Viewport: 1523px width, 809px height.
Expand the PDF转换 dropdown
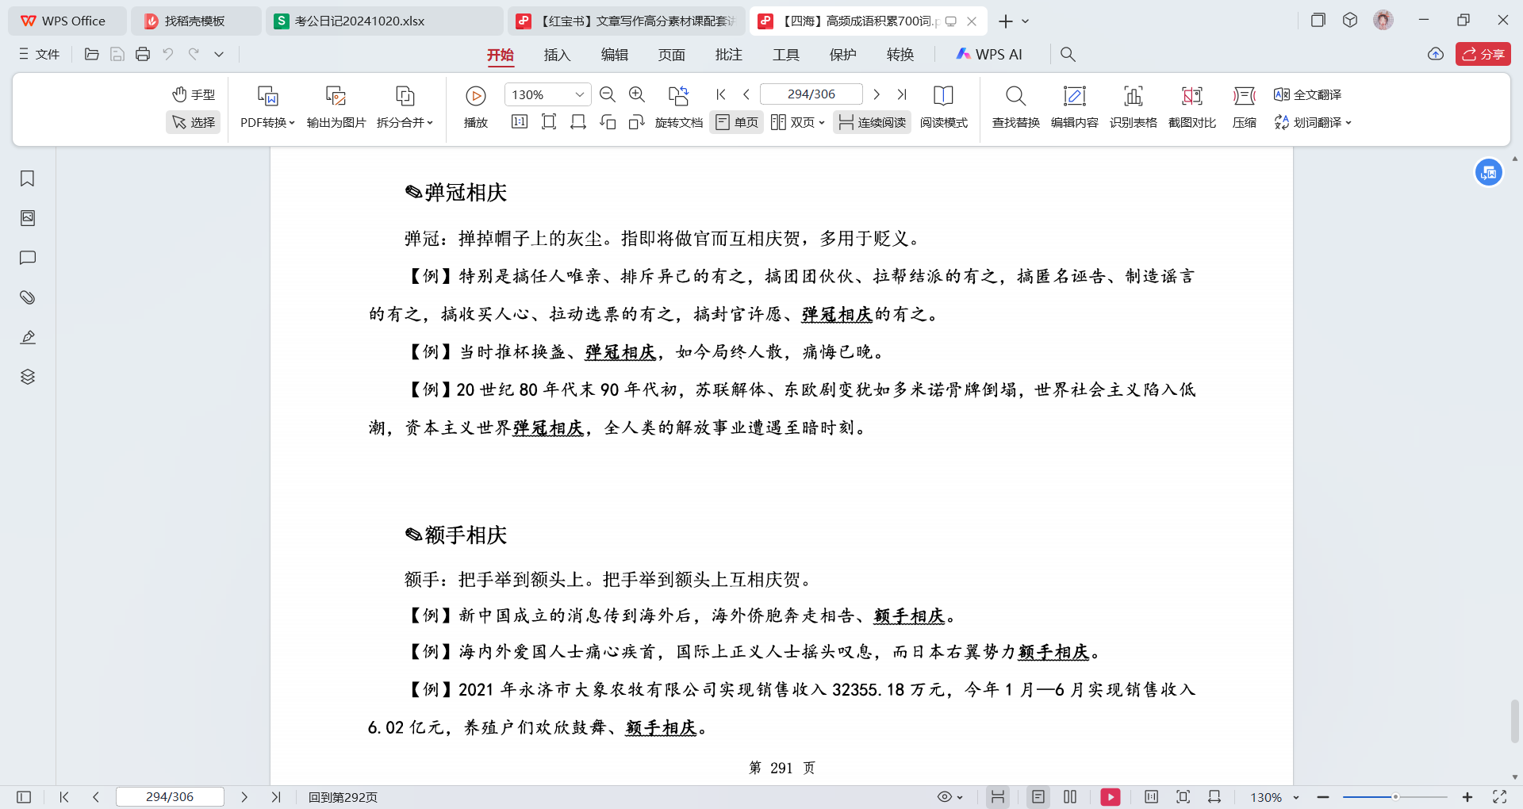(267, 122)
